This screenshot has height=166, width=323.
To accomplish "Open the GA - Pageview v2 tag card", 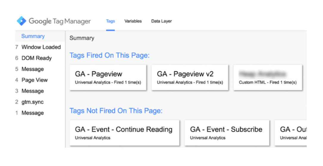I will point(190,78).
